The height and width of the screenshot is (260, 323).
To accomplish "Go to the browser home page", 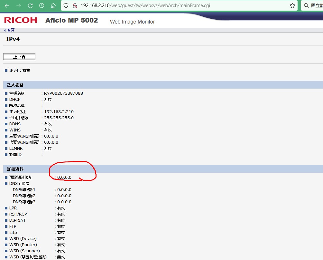I will tap(53, 5).
